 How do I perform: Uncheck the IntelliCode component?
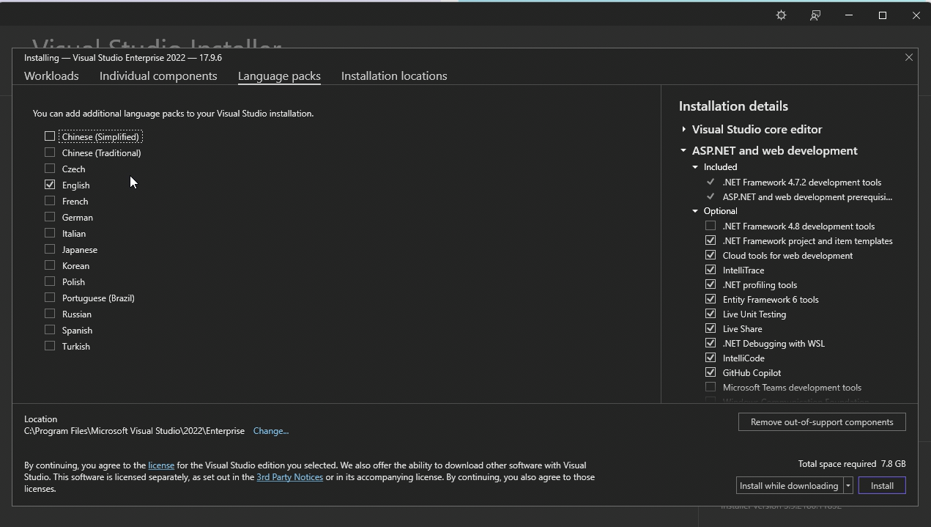[711, 358]
